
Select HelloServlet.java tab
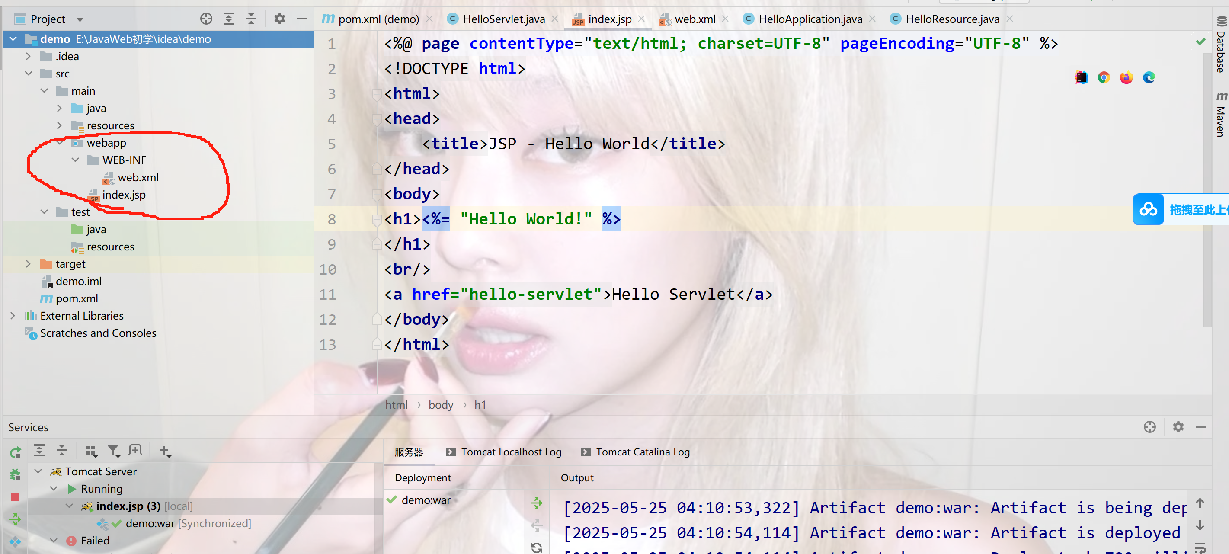503,19
